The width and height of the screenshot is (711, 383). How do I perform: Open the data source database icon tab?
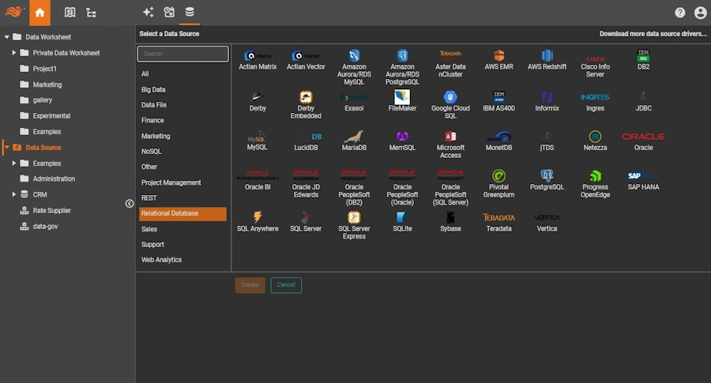[190, 13]
